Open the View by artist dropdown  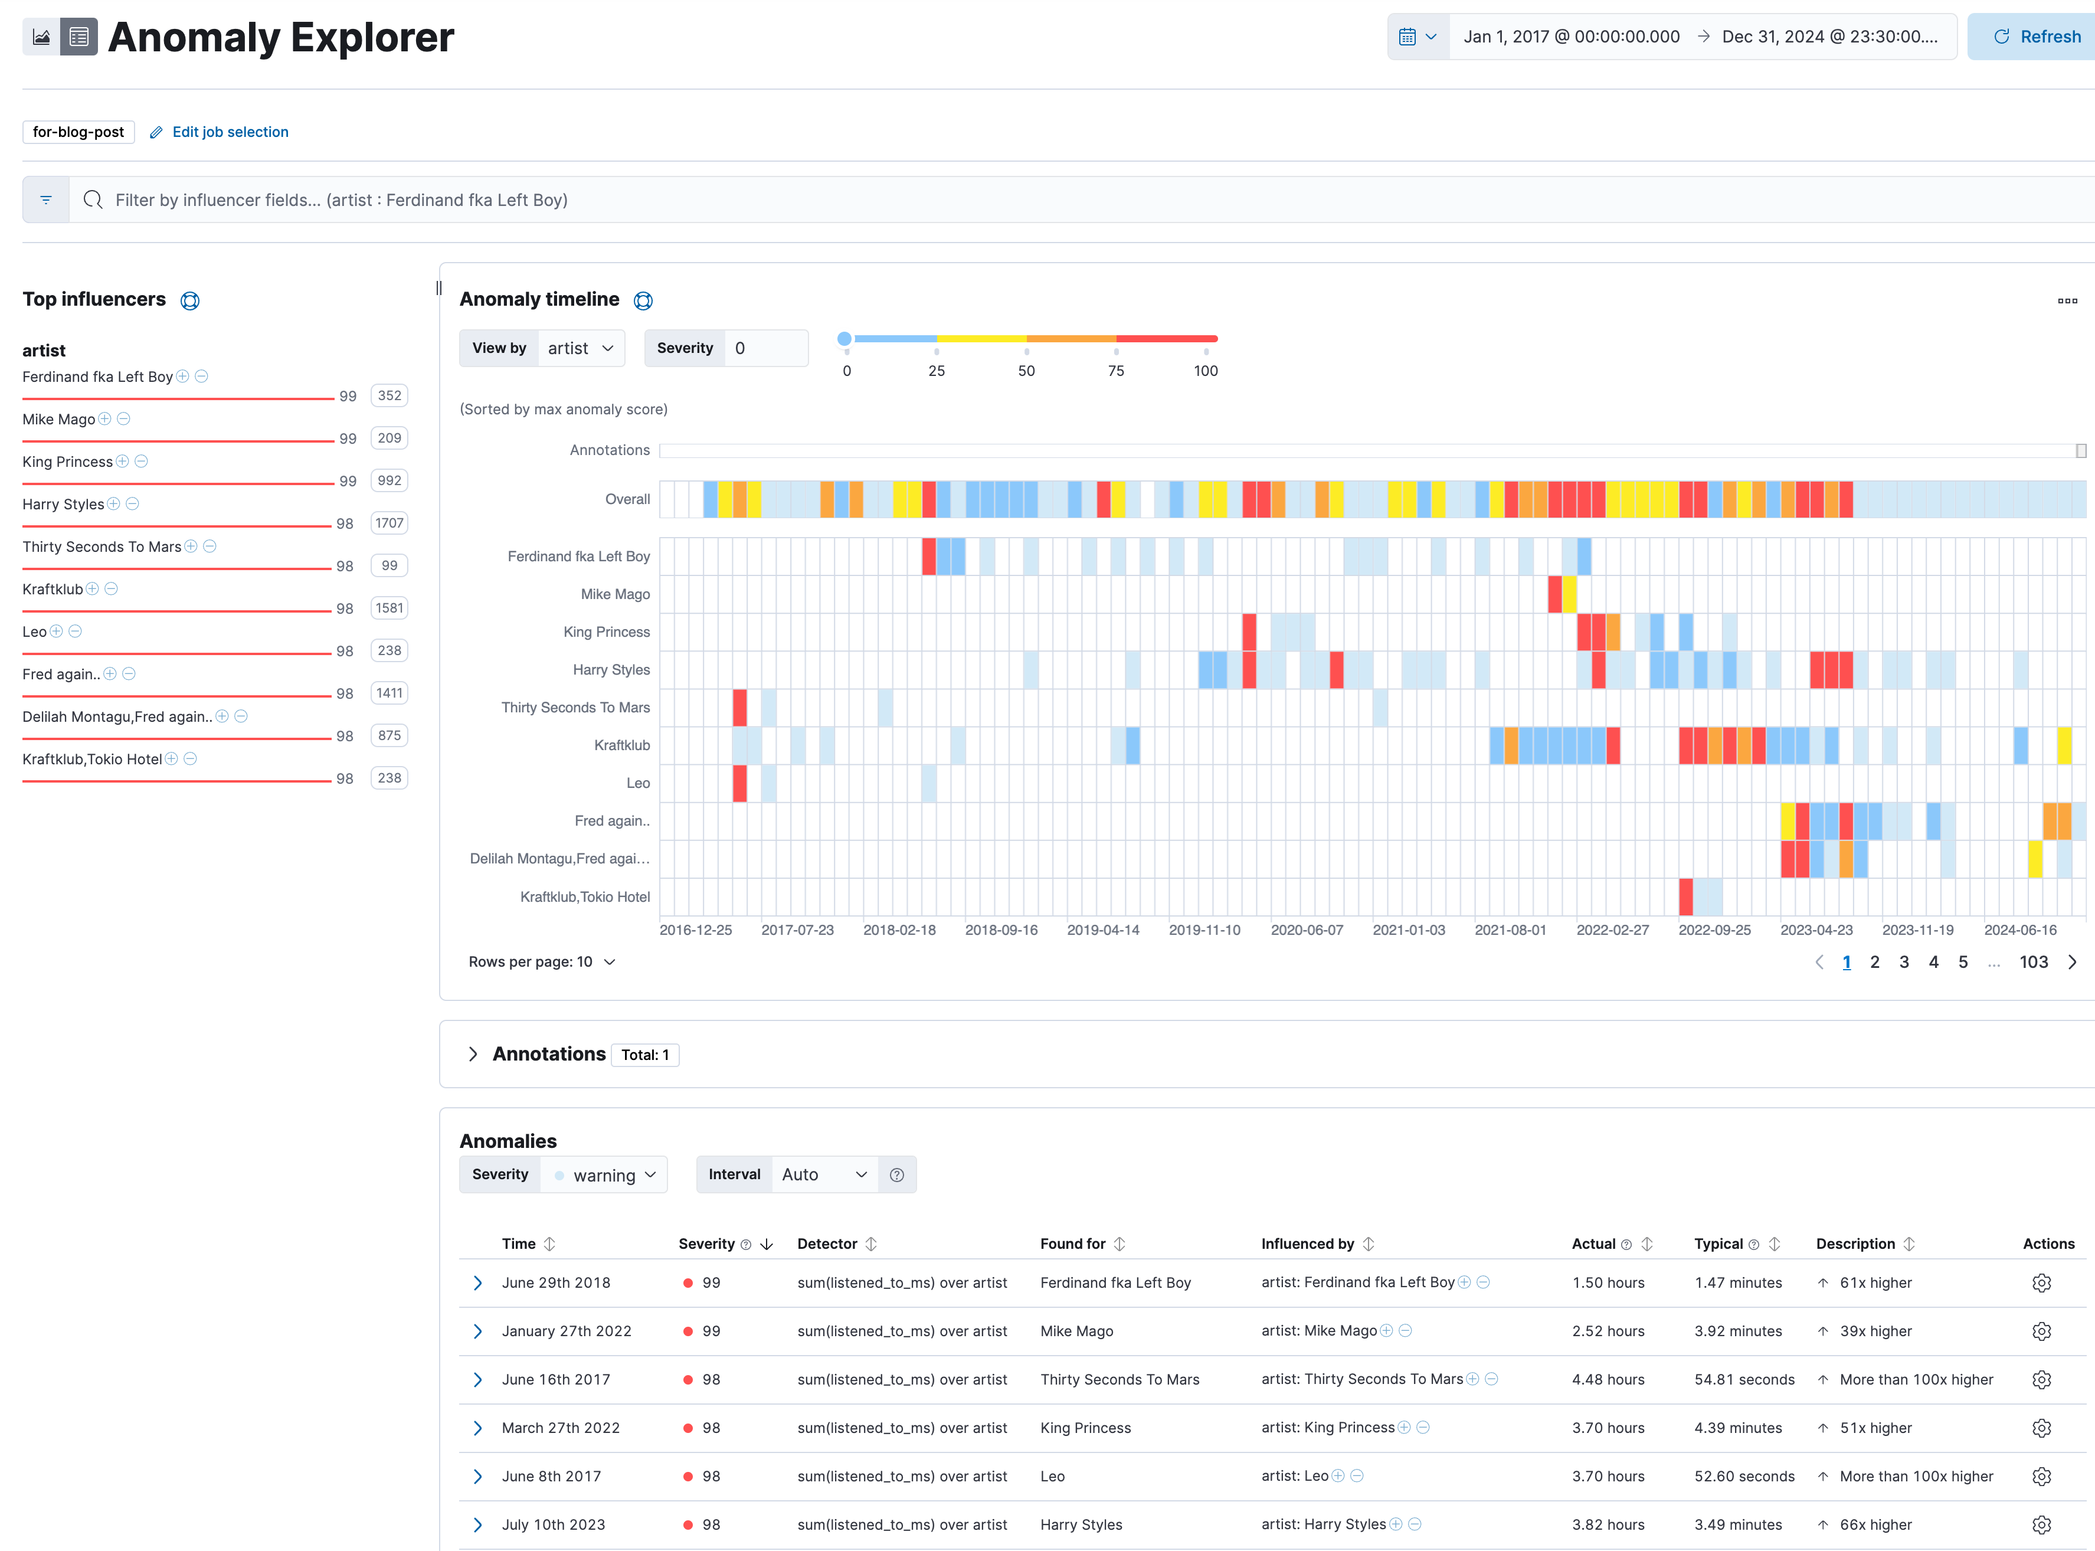(x=580, y=348)
